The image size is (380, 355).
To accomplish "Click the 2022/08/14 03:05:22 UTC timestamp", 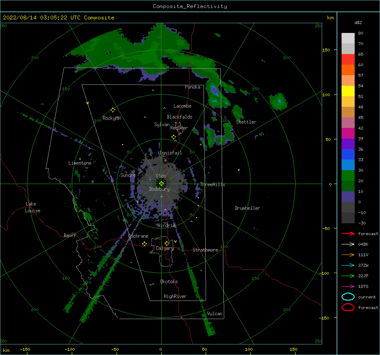I will [x=58, y=18].
